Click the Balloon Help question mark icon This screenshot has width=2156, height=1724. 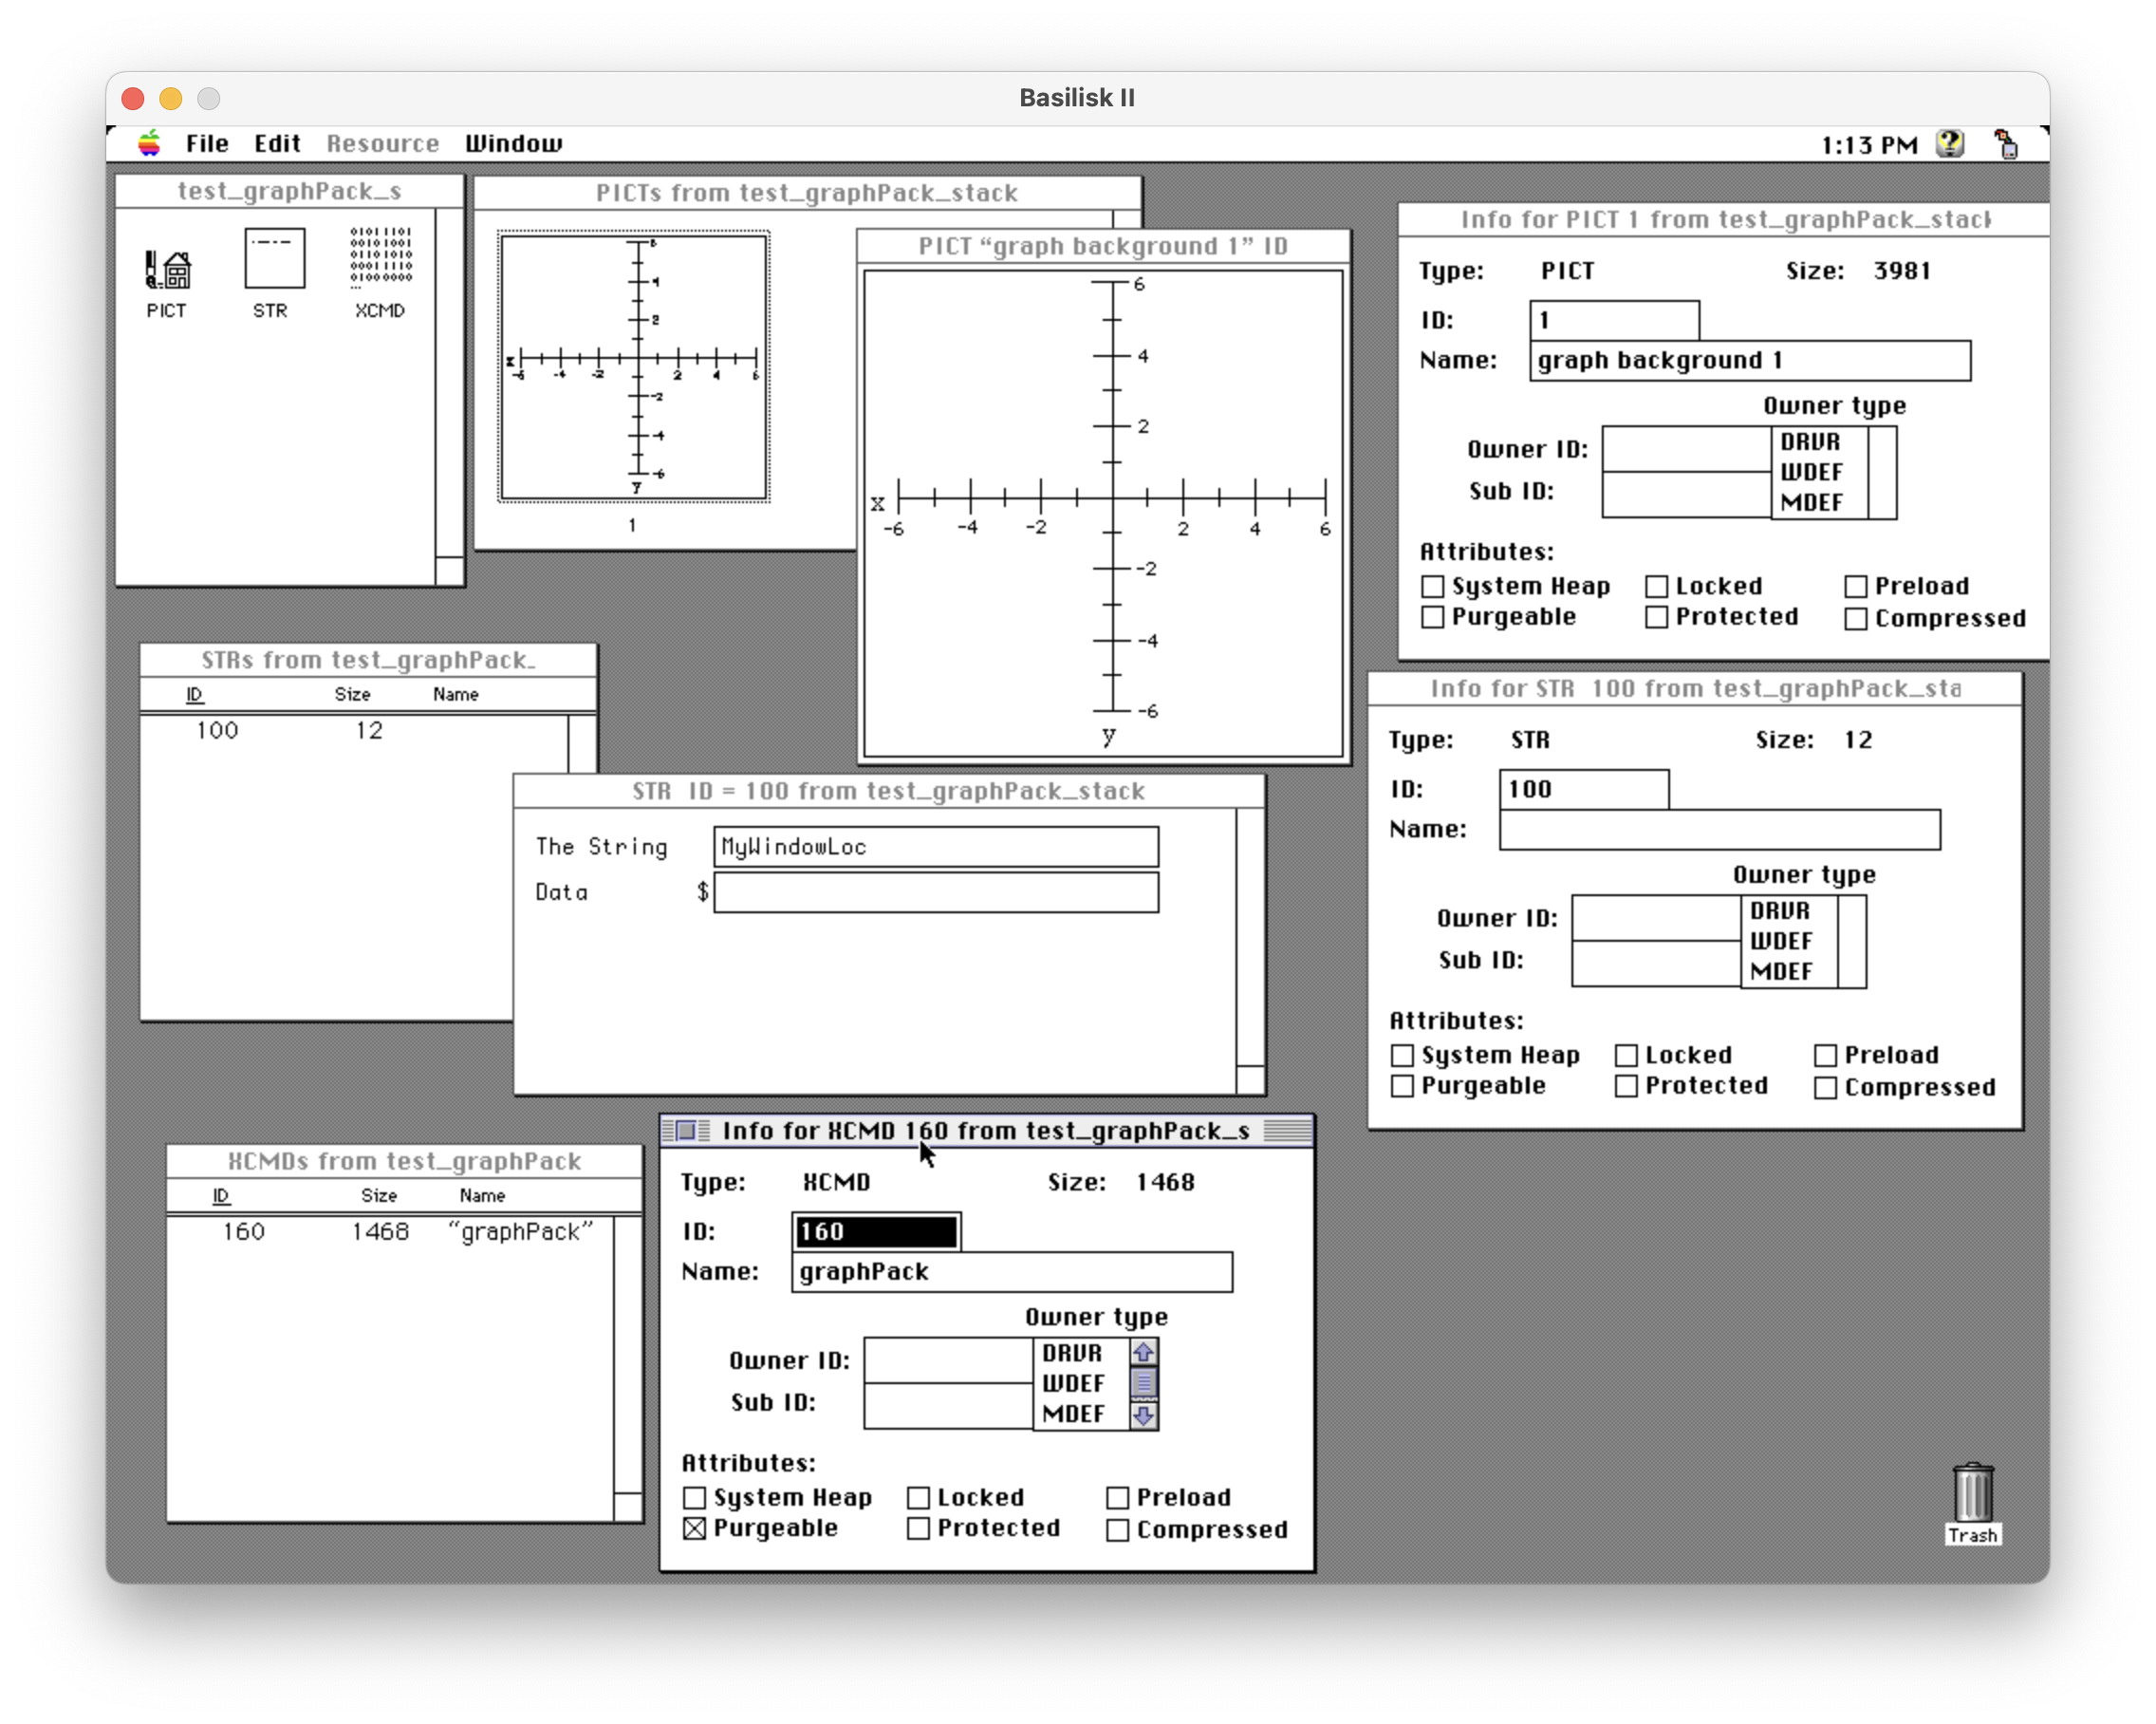[1949, 144]
